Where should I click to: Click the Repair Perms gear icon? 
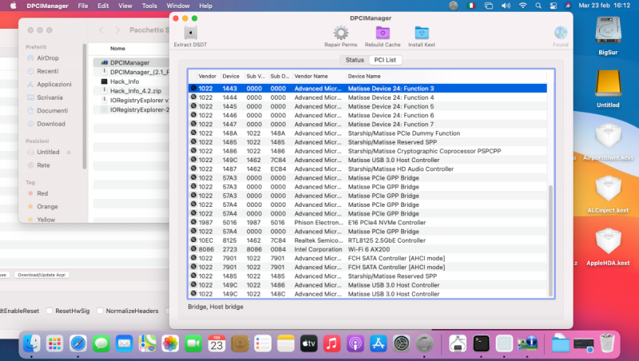(340, 34)
